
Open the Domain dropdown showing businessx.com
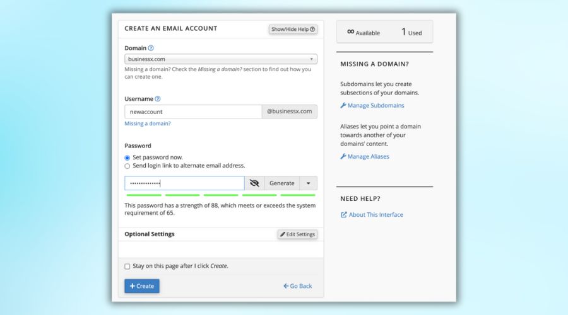[221, 59]
